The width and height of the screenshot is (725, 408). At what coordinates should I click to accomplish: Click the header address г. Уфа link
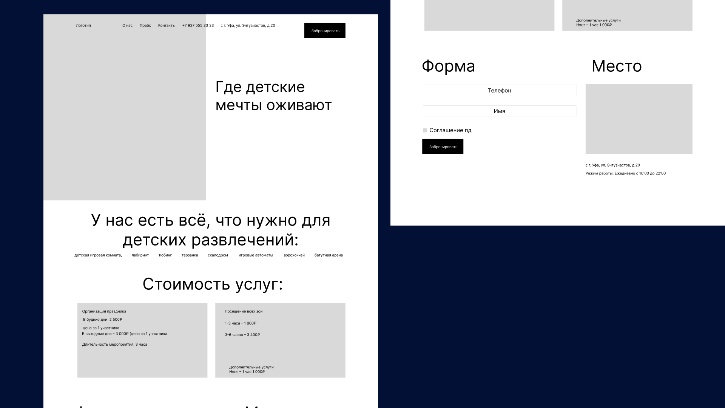click(x=248, y=26)
